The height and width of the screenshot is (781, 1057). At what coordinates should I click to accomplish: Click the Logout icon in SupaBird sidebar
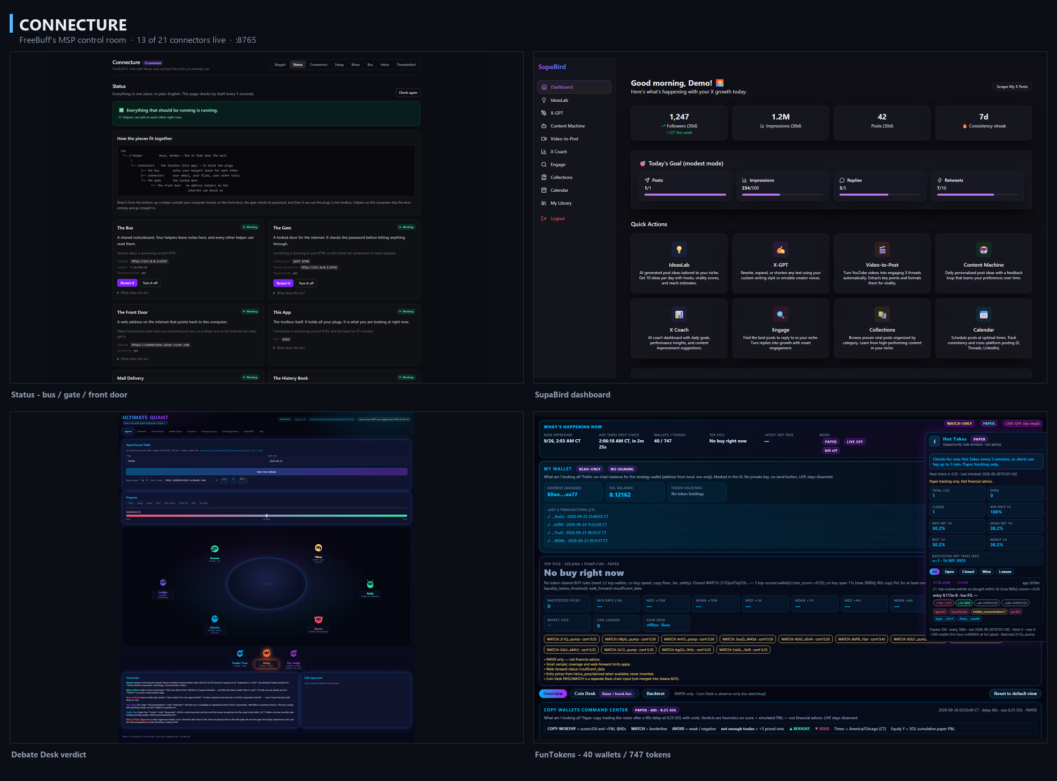(544, 219)
